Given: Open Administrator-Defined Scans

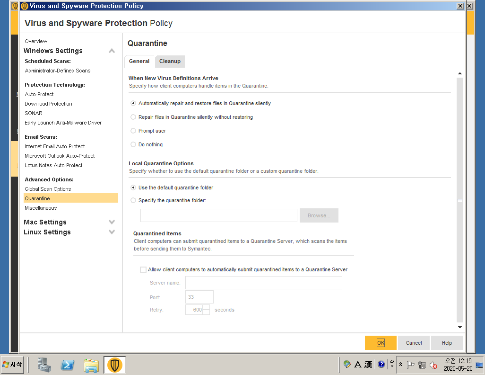Looking at the screenshot, I should [58, 71].
